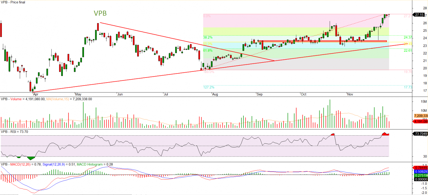Click the 'Volume = 4,191,080.00' readout
This screenshot has height=195, width=428.
tap(28, 99)
